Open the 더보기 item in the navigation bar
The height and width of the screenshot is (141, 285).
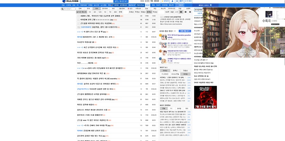click(180, 5)
